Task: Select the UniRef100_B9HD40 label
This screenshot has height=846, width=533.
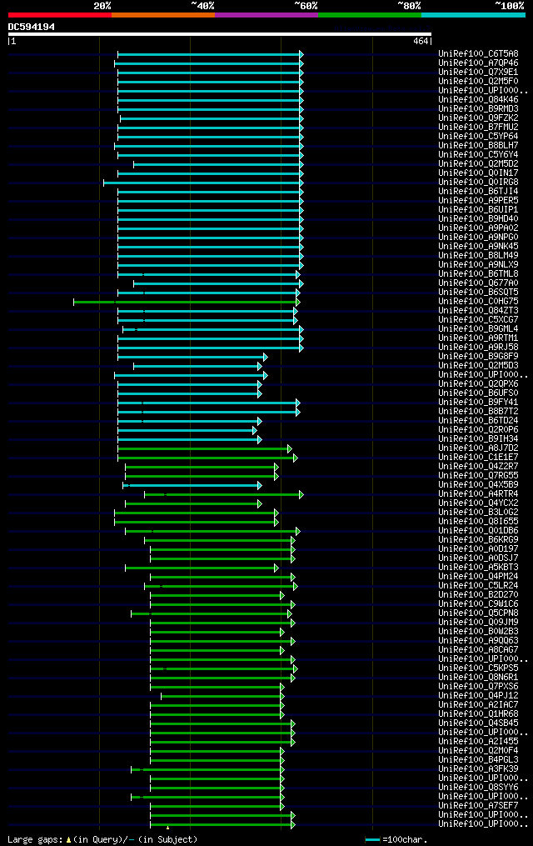Action: 479,219
